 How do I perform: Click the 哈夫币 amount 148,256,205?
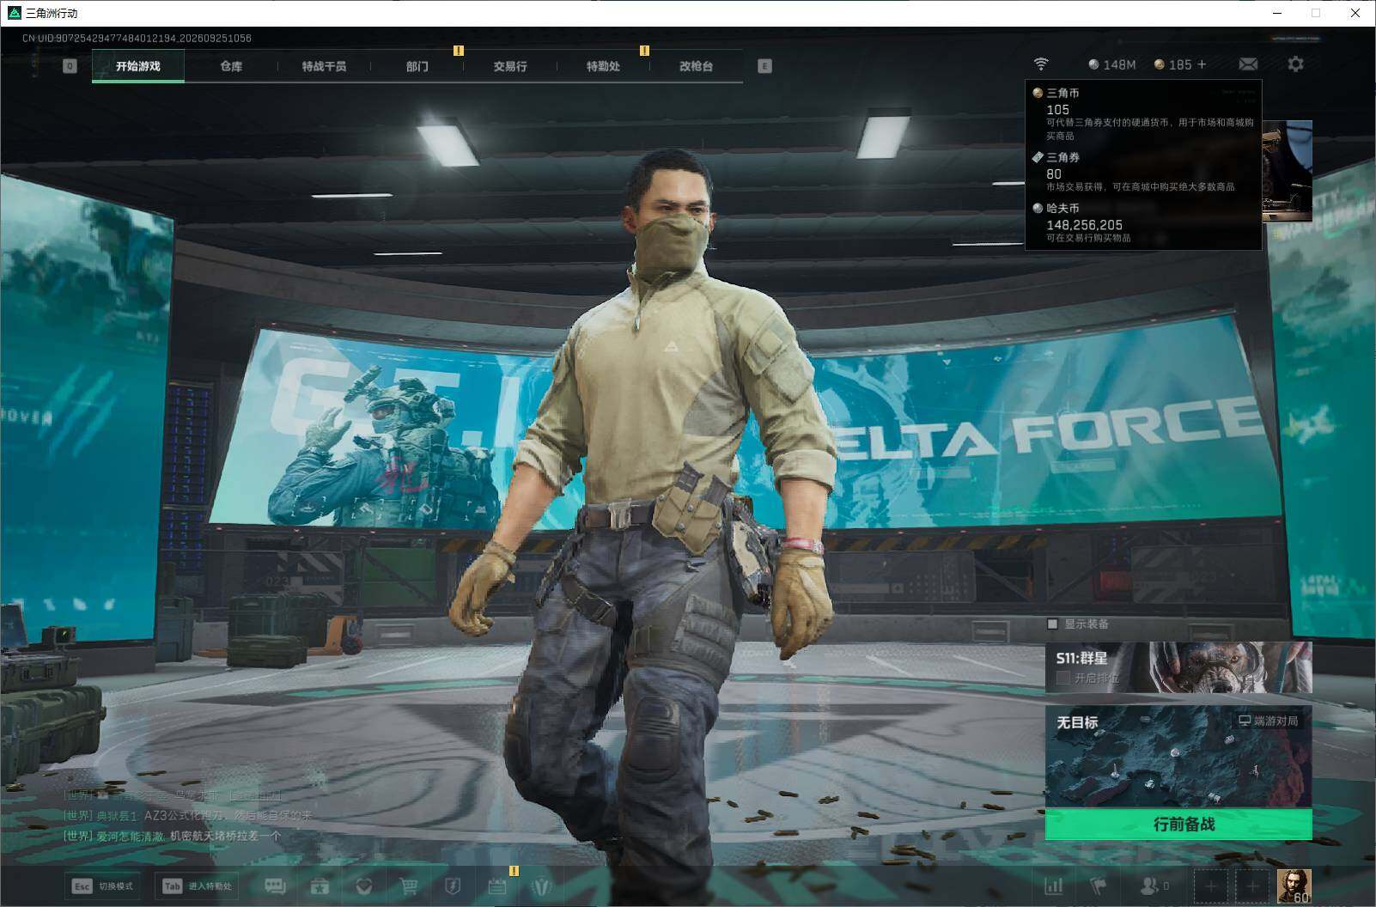coord(1084,225)
